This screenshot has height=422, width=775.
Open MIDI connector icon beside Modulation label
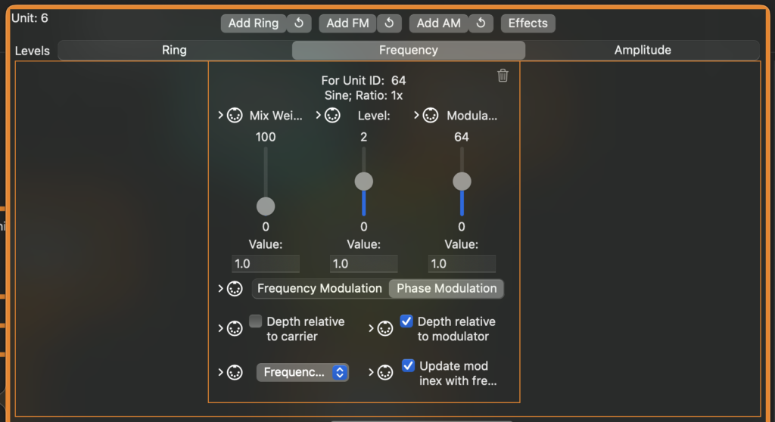(x=431, y=116)
